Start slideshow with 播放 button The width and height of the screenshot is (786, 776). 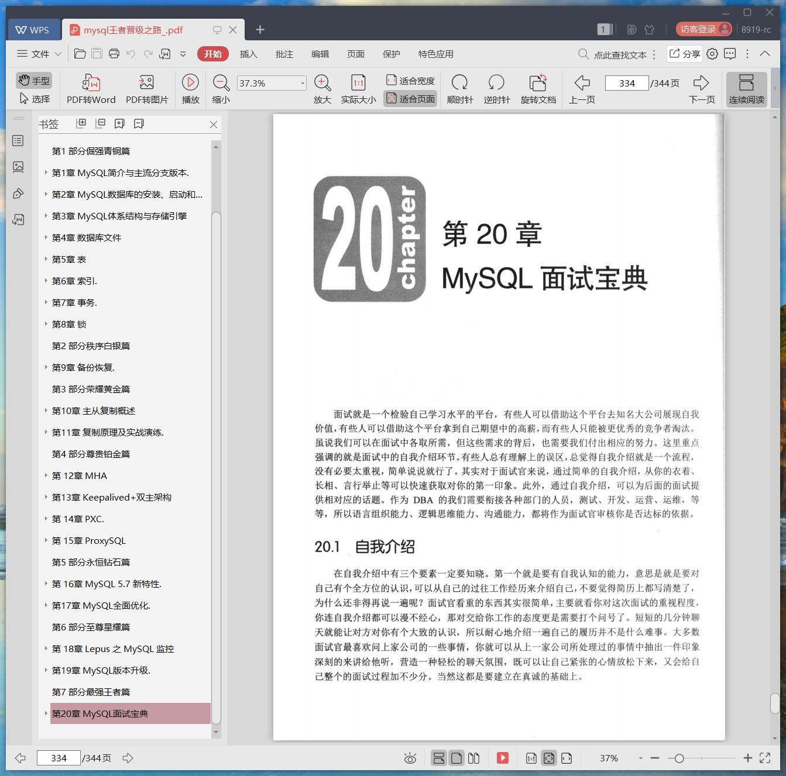(190, 89)
